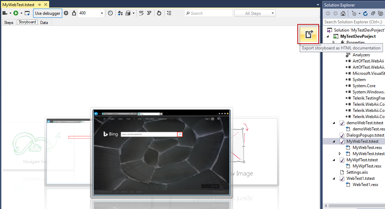385x209 pixels.
Task: Click the upload icon next to the gear
Action: tap(74, 13)
